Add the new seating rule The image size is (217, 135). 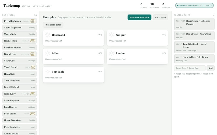pyautogui.click(x=211, y=68)
